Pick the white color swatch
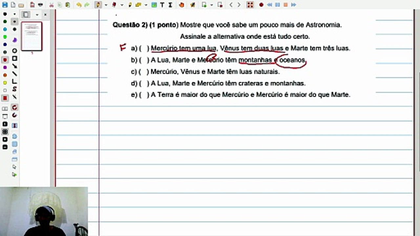Viewport: 420px width, 236px height. tap(5, 90)
